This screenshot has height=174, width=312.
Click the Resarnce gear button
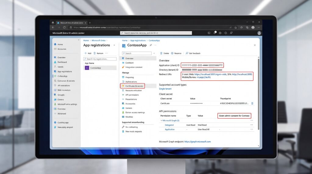point(176,53)
